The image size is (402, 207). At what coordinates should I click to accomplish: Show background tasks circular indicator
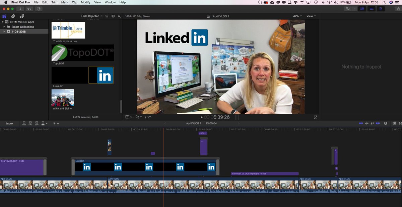(x=38, y=9)
